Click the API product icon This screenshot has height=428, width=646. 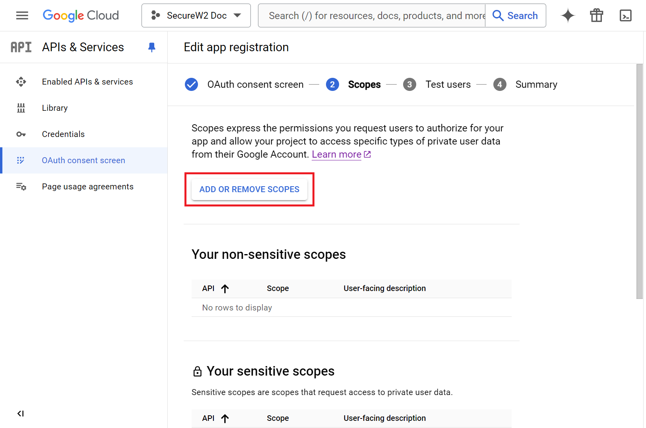click(x=21, y=47)
